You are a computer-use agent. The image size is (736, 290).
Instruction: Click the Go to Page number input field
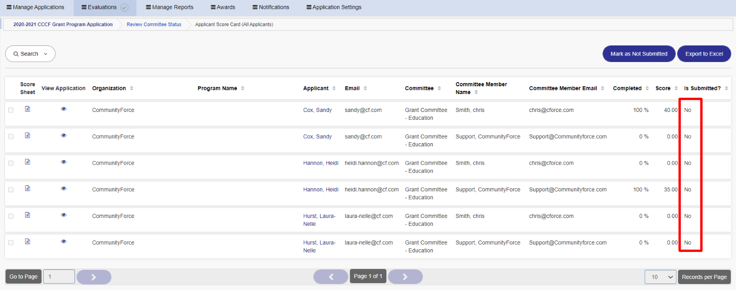click(59, 277)
